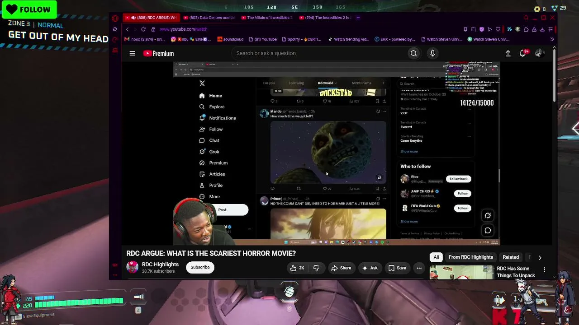
Task: Select the All filter chip
Action: (x=436, y=257)
